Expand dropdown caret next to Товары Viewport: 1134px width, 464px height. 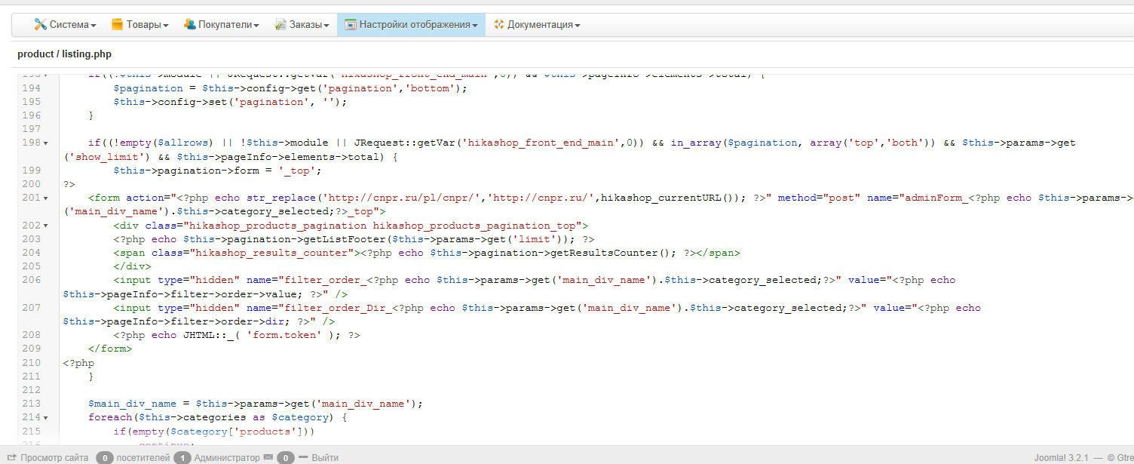tap(166, 26)
